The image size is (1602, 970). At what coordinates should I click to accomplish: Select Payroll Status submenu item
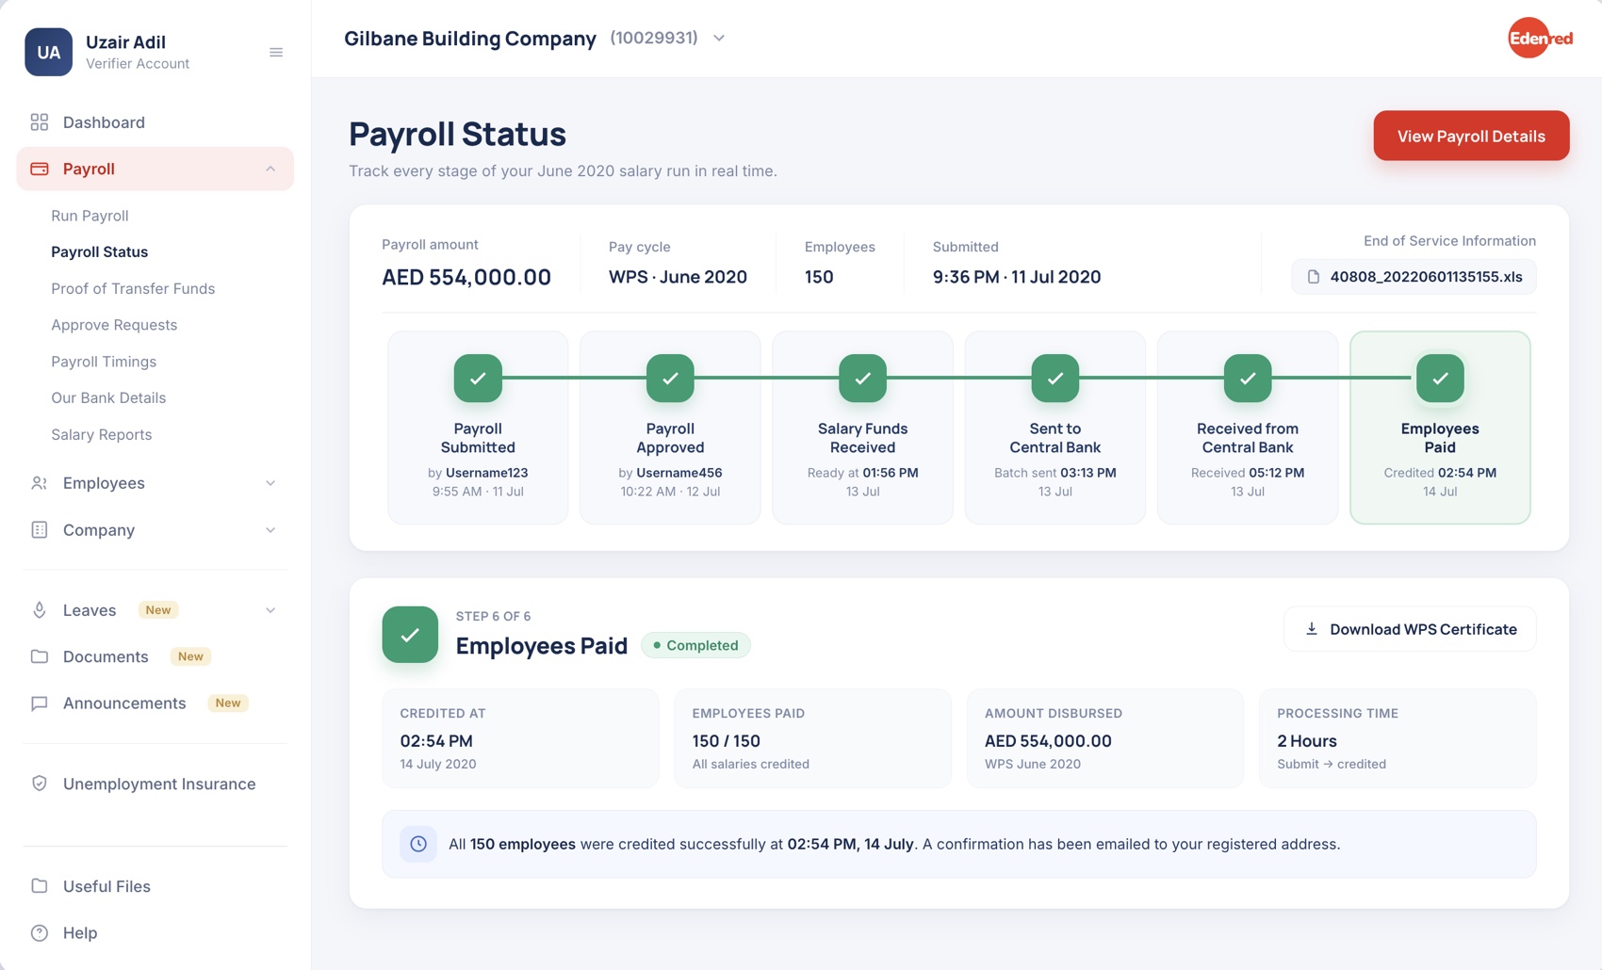[99, 252]
